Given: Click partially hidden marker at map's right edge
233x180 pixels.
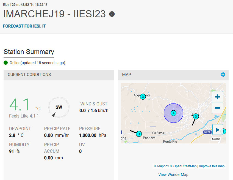Looking at the screenshot, I should 223,132.
